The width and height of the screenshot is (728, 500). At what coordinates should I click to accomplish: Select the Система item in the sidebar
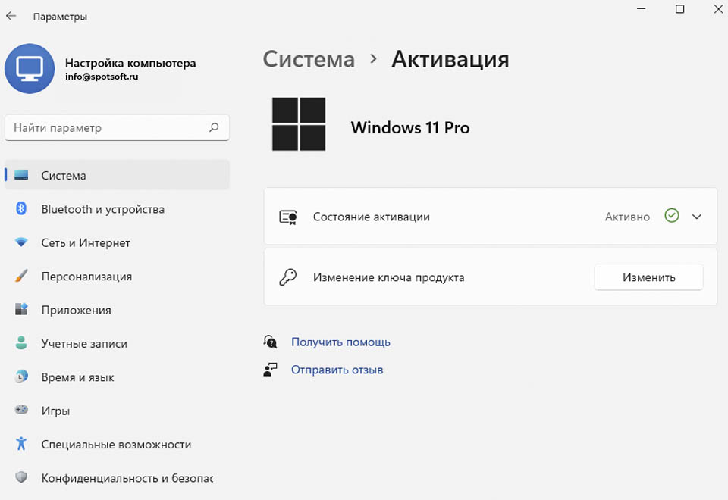tap(64, 175)
